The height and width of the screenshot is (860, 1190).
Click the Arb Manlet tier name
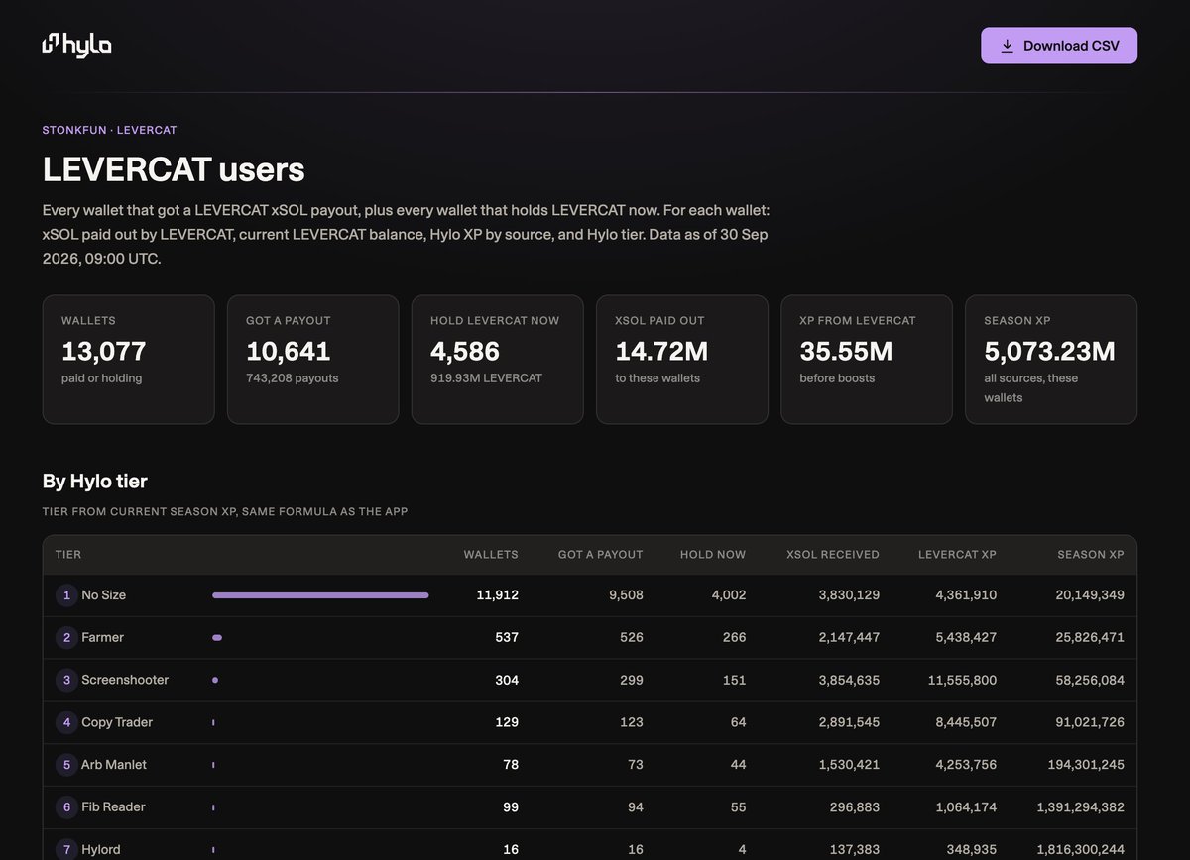click(114, 765)
